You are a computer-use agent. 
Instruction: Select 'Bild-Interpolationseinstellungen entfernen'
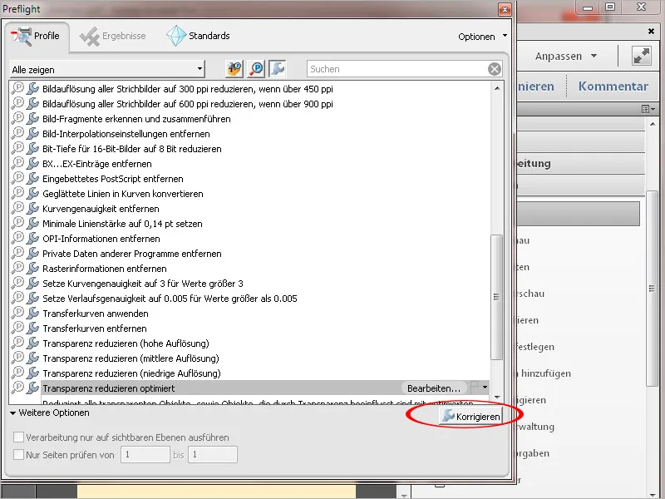click(x=126, y=134)
